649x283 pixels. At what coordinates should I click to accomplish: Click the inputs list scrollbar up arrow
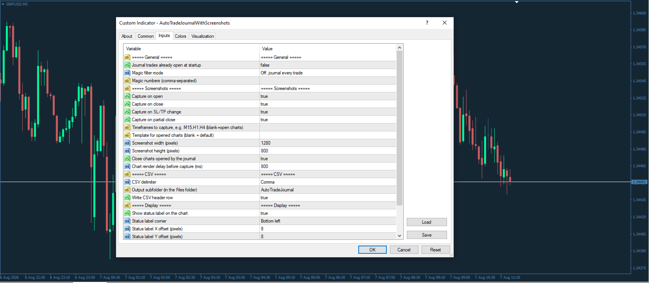pyautogui.click(x=399, y=48)
